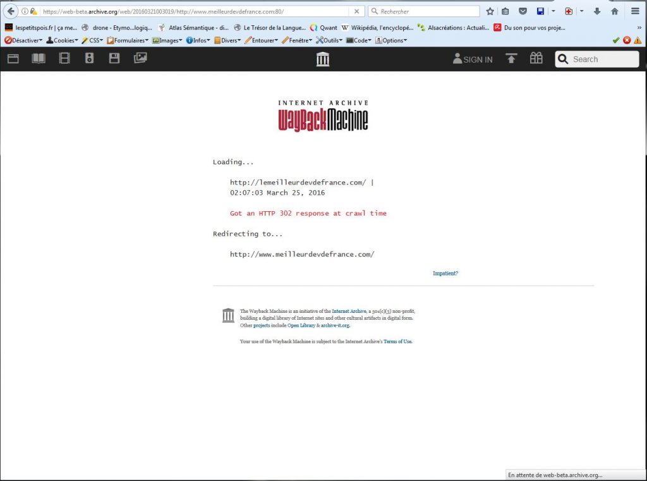Expand the Formulaires dropdown
647x481 pixels.
128,40
